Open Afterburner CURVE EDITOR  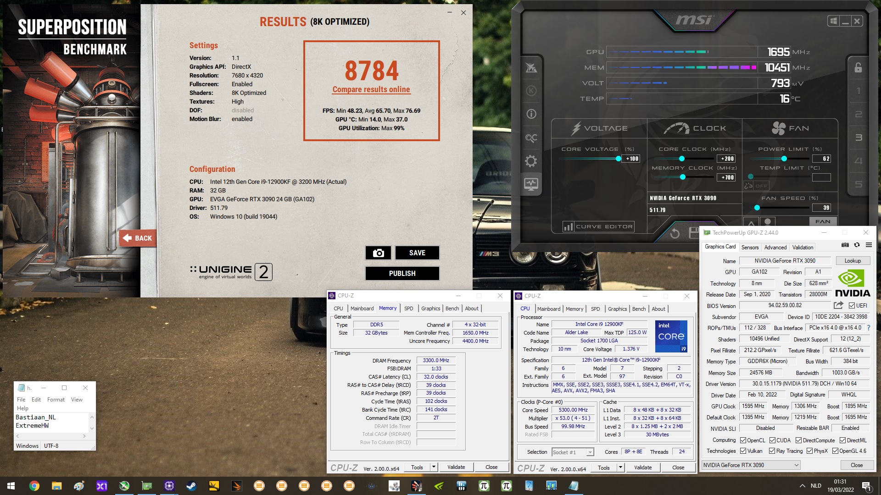pyautogui.click(x=599, y=227)
